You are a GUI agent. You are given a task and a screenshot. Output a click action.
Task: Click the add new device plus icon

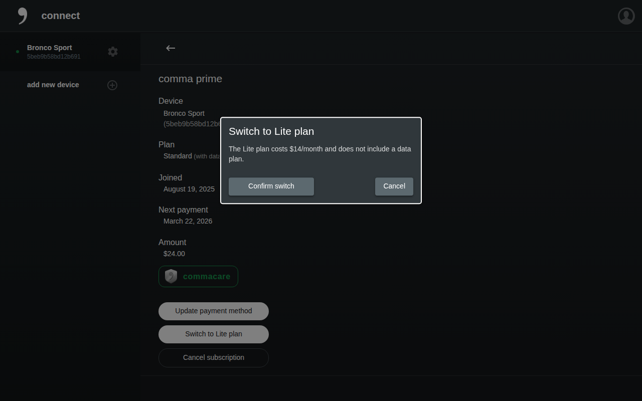click(112, 85)
